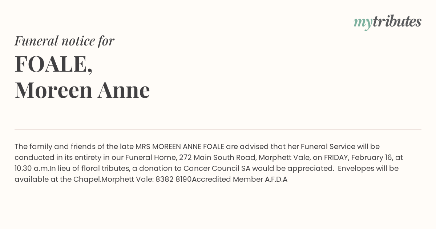Click the horizontal divider line
436x229 pixels.
(x=218, y=129)
